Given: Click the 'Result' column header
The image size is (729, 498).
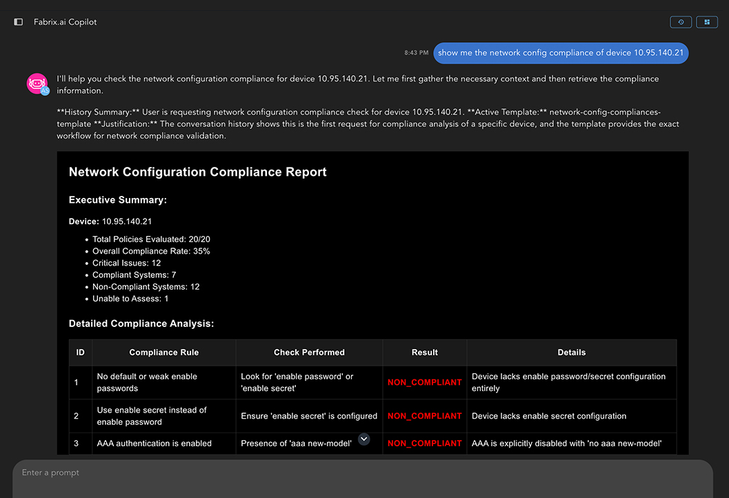Looking at the screenshot, I should [425, 352].
